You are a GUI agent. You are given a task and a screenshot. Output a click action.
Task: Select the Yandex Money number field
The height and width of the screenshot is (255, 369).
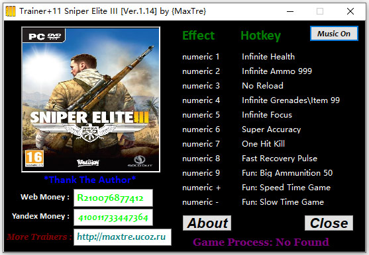(113, 217)
